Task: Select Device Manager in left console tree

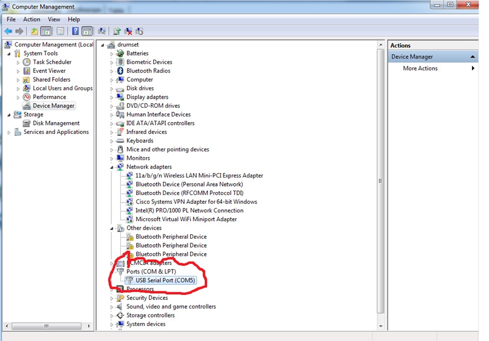Action: click(54, 106)
